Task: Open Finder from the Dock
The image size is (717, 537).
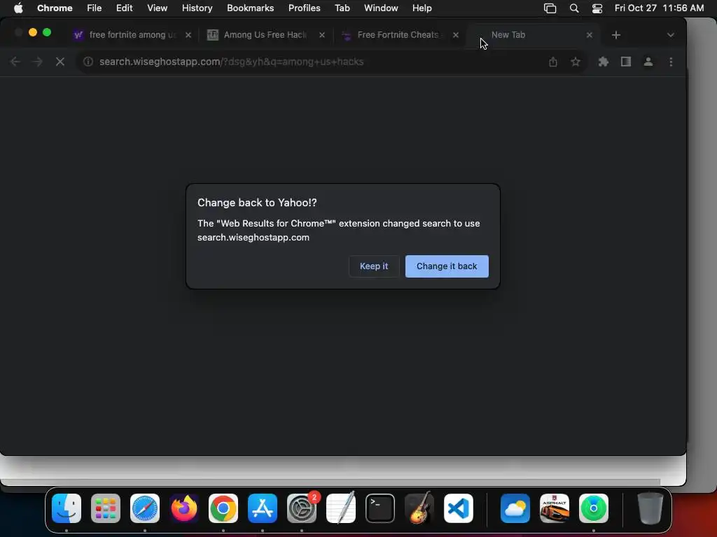Action: pyautogui.click(x=67, y=508)
